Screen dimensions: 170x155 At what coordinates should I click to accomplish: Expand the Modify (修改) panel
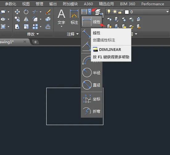[x=33, y=34]
